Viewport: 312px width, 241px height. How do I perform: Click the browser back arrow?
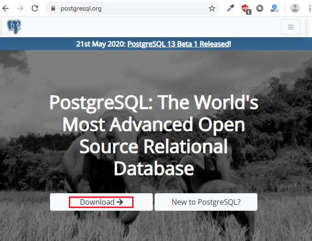coord(6,8)
